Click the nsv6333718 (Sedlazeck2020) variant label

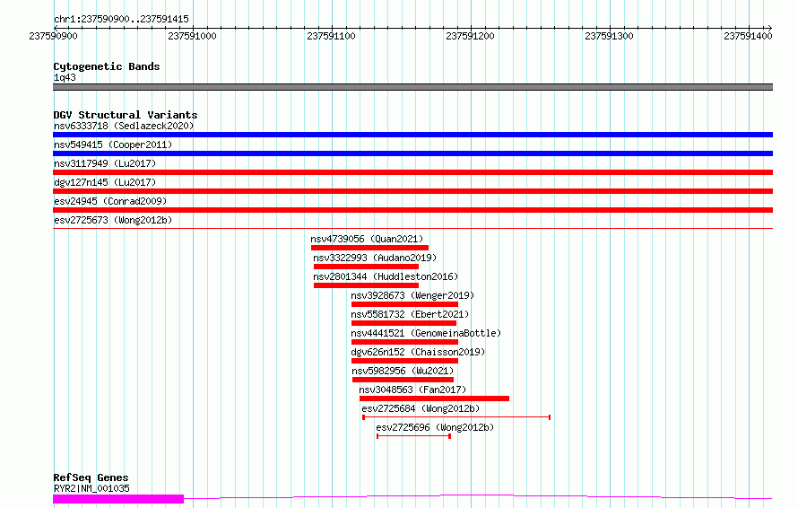pos(124,126)
